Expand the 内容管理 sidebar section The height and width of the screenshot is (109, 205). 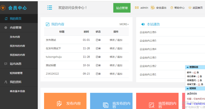point(19,28)
